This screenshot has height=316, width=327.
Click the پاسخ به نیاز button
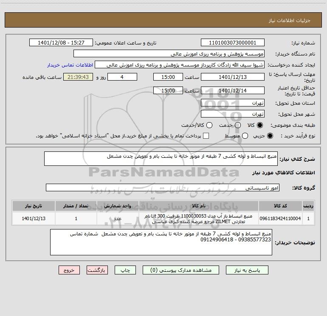tap(247, 270)
